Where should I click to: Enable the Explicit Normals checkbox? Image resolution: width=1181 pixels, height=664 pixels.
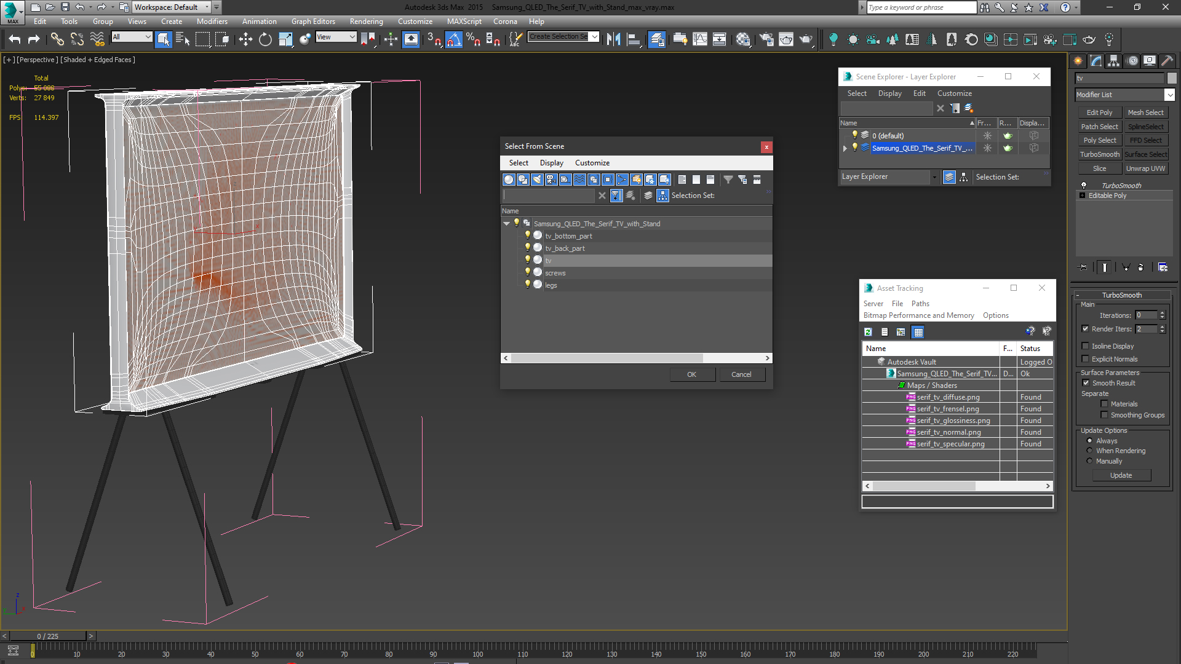[1085, 359]
